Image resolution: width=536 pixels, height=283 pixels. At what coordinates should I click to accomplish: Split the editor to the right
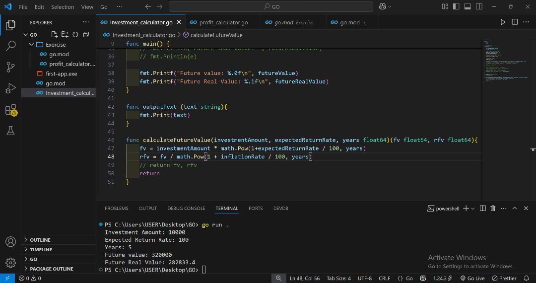[x=515, y=22]
